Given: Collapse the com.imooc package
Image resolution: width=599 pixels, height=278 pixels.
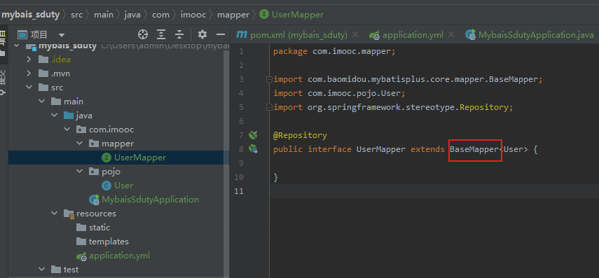Looking at the screenshot, I should pos(67,130).
